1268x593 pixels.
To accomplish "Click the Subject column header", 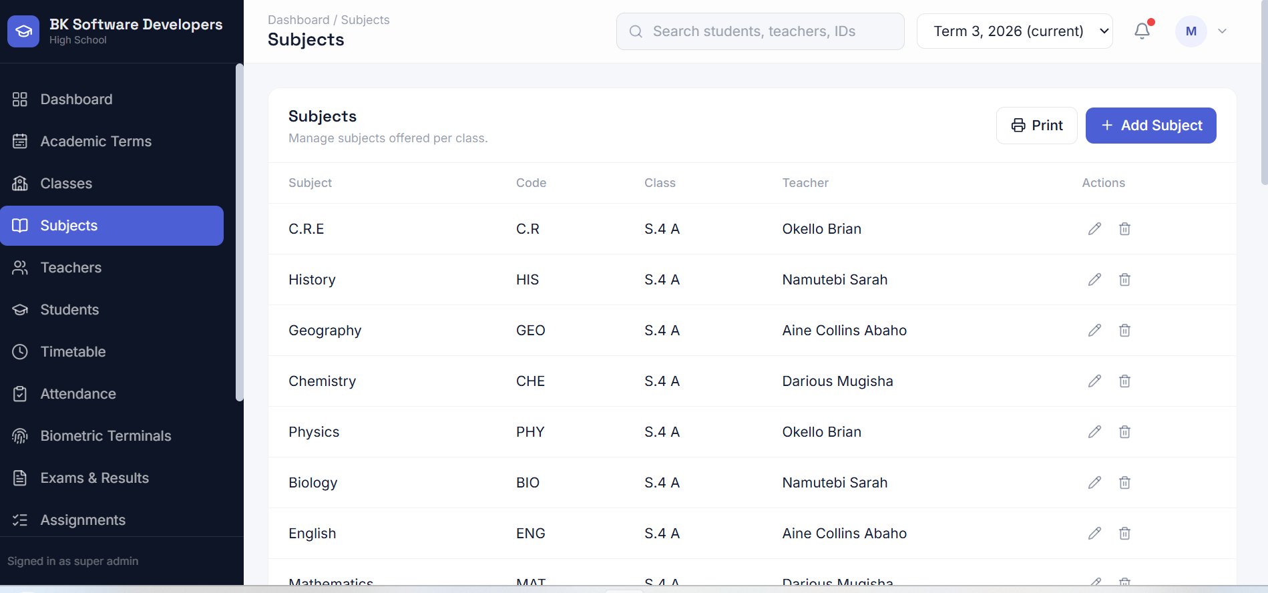I will (310, 183).
